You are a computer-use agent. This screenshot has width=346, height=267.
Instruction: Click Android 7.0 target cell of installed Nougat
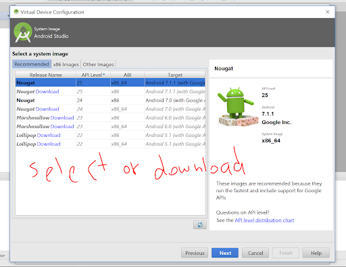175,100
